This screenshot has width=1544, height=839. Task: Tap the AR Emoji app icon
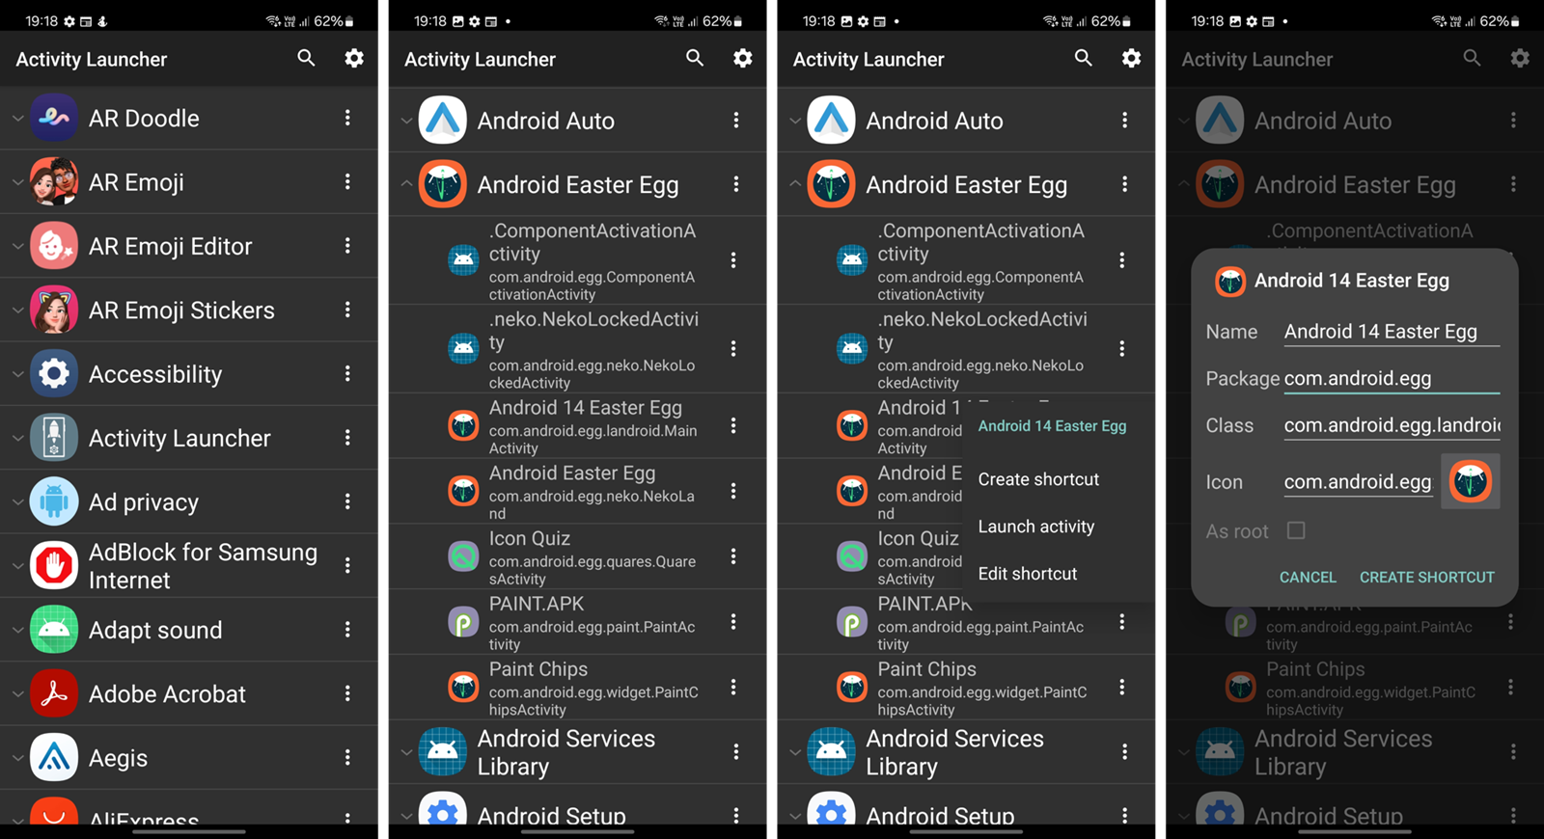point(54,181)
